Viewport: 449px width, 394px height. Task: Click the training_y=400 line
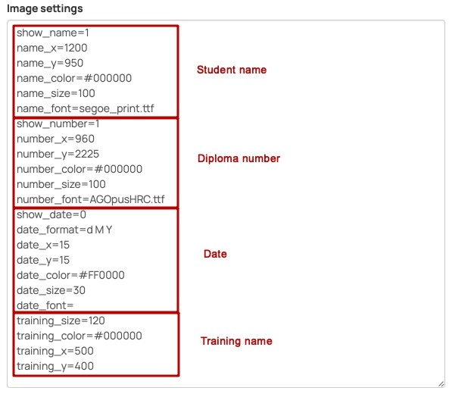coord(55,366)
